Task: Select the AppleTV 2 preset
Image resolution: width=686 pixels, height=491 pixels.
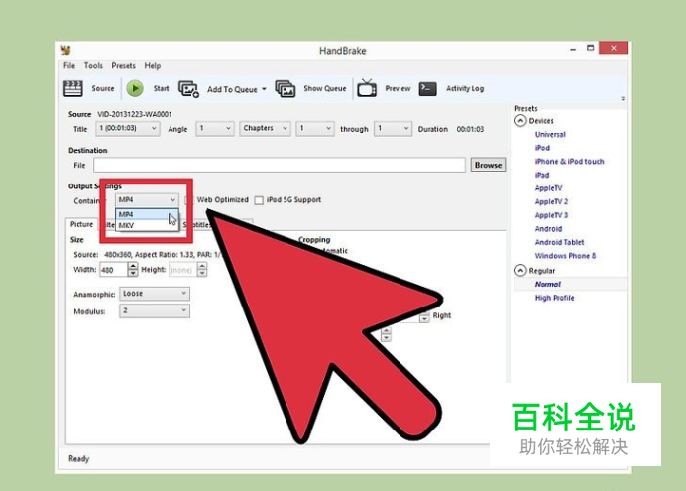Action: point(551,202)
